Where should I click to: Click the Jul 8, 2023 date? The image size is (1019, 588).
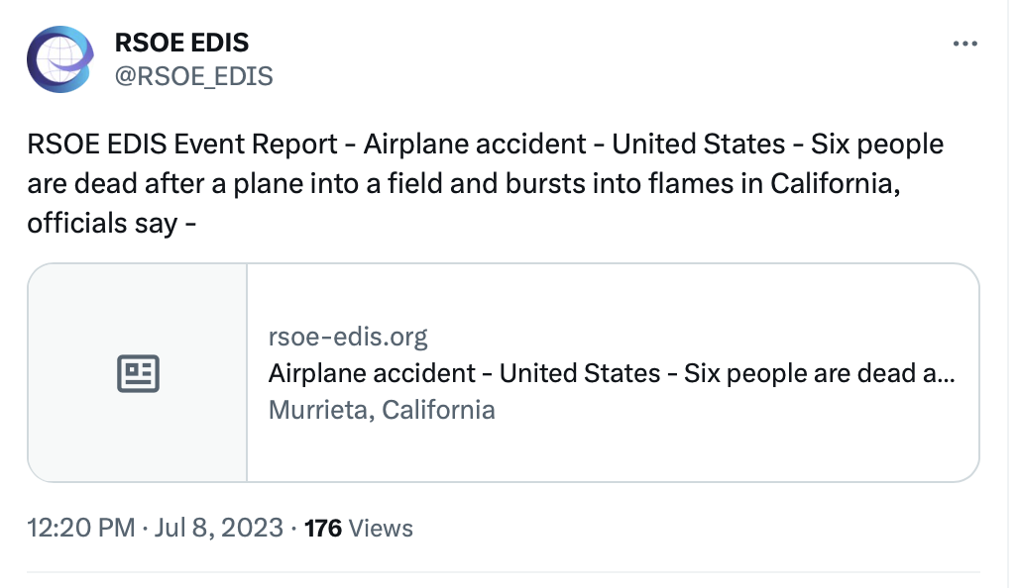pyautogui.click(x=219, y=528)
